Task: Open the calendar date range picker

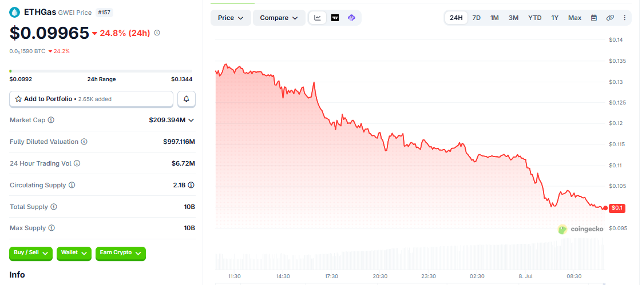Action: (x=594, y=18)
